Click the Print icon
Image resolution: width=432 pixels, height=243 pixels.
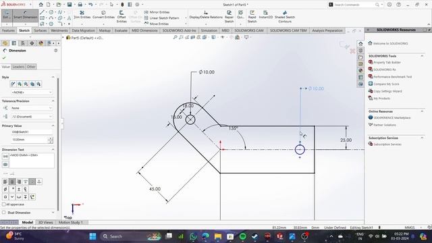coord(80,5)
